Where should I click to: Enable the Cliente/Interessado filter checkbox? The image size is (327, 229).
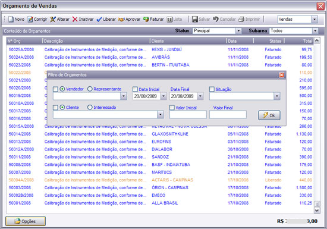pyautogui.click(x=55, y=108)
